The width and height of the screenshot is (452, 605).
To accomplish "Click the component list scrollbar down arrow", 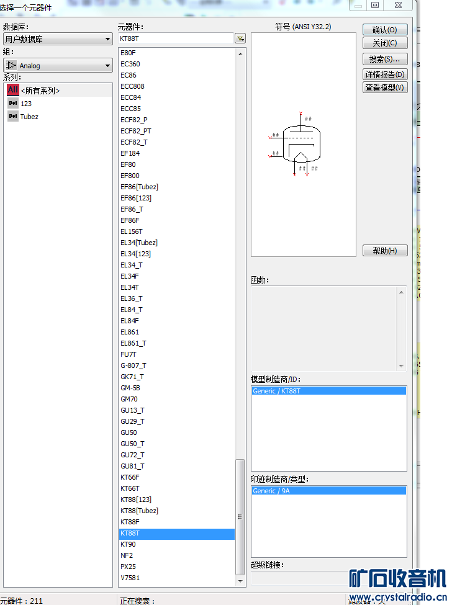I will point(240,583).
